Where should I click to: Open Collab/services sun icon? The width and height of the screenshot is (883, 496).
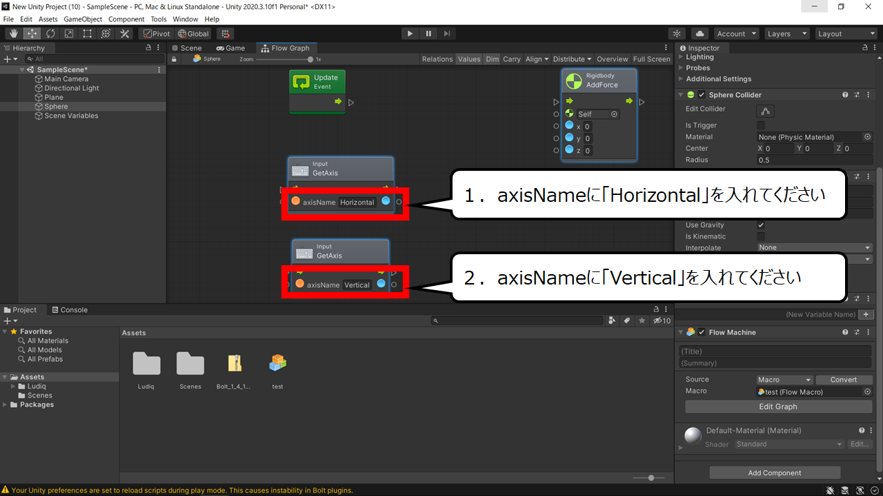677,34
